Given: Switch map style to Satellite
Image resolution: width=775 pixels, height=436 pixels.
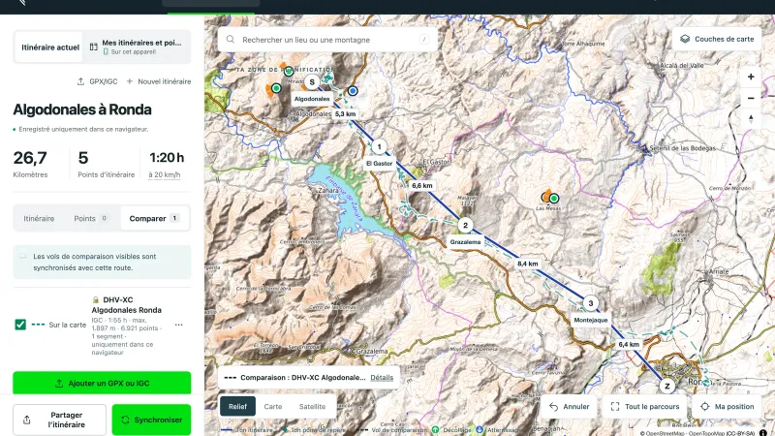Looking at the screenshot, I should point(312,406).
